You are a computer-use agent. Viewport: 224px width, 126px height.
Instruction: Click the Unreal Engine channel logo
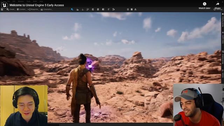[x=5, y=5]
